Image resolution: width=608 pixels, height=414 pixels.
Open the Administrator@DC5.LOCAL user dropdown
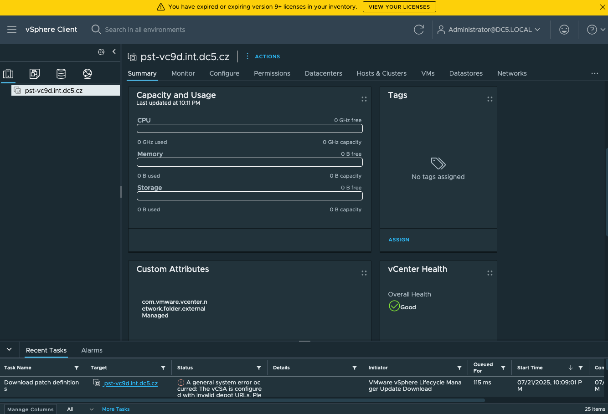(x=489, y=30)
